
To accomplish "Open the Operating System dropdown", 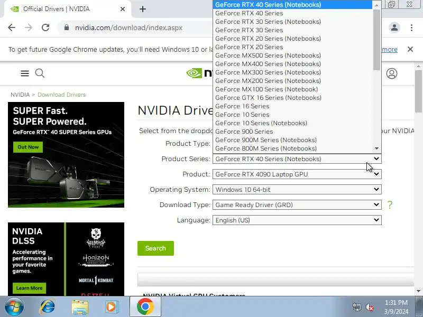I will (x=297, y=190).
